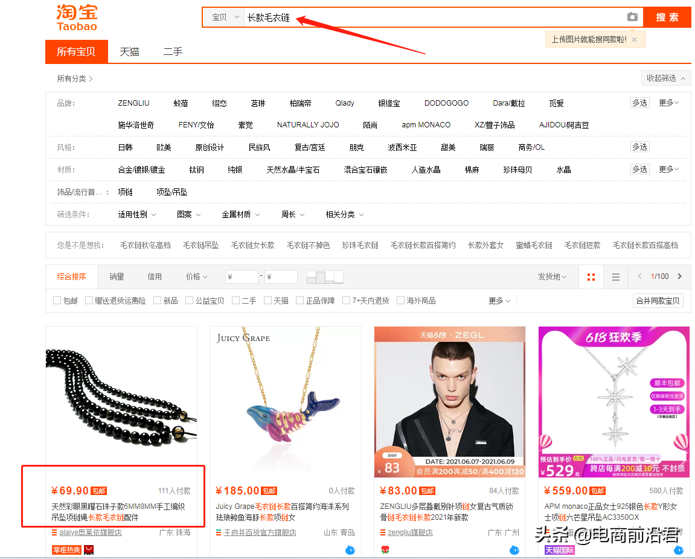Open camera image search icon
This screenshot has height=559, width=695.
point(632,17)
